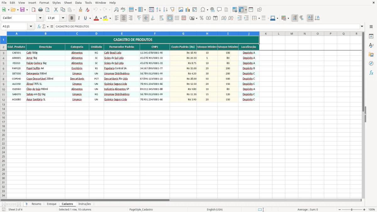Format as date

tap(216, 18)
